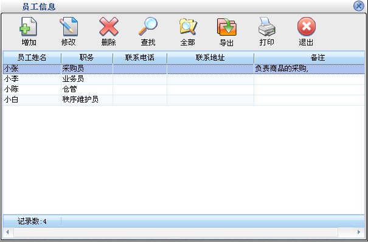Screen dimensions: 368x242
Task: Click the horizontal scrollbar right arrow
Action: [358, 232]
